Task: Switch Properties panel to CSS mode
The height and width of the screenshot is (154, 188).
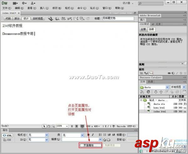Action: click(7, 140)
